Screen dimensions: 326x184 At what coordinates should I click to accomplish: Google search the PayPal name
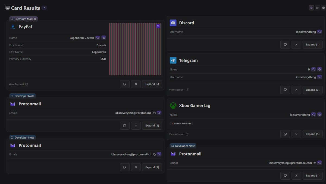tap(104, 38)
